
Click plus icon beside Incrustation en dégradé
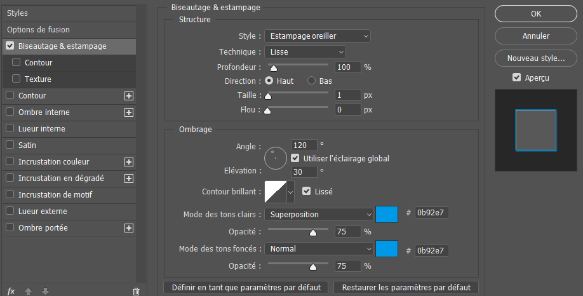(x=129, y=178)
